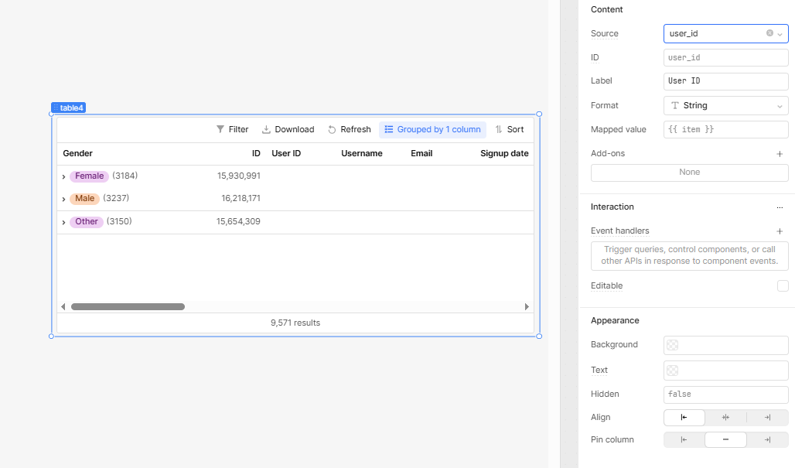Click the Event handlers label
The height and width of the screenshot is (468, 795).
point(619,231)
